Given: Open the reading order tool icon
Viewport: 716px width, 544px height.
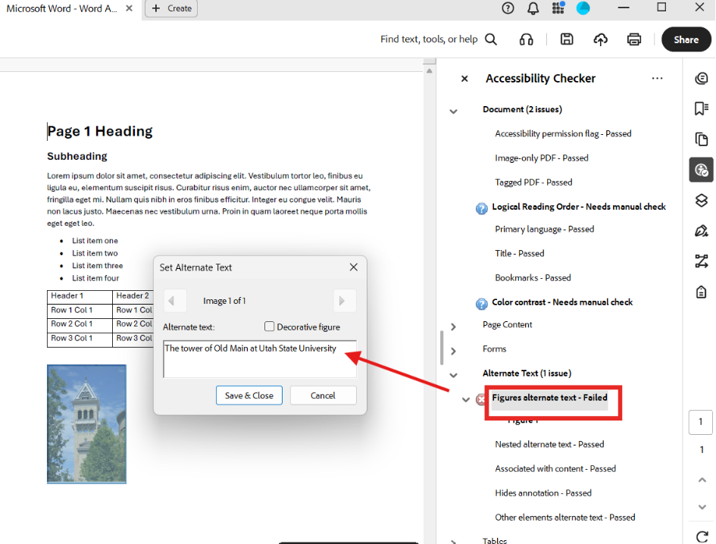Looking at the screenshot, I should [x=702, y=261].
